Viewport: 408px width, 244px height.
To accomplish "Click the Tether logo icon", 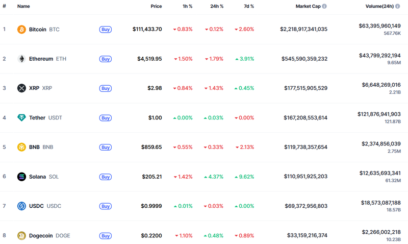I will (21, 118).
